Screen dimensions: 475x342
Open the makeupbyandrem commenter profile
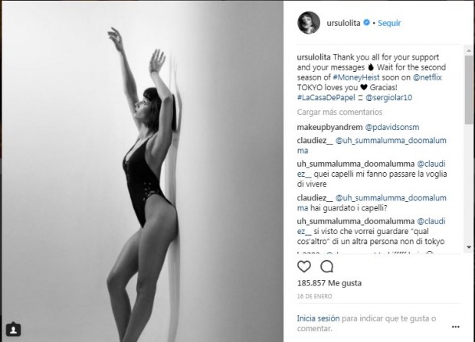(329, 127)
